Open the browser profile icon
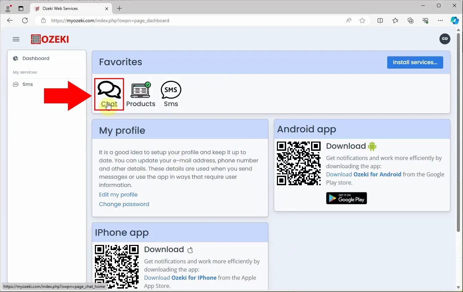This screenshot has width=463, height=292. pos(8,8)
